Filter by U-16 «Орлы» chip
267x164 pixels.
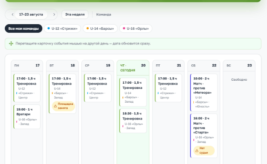(x=136, y=28)
